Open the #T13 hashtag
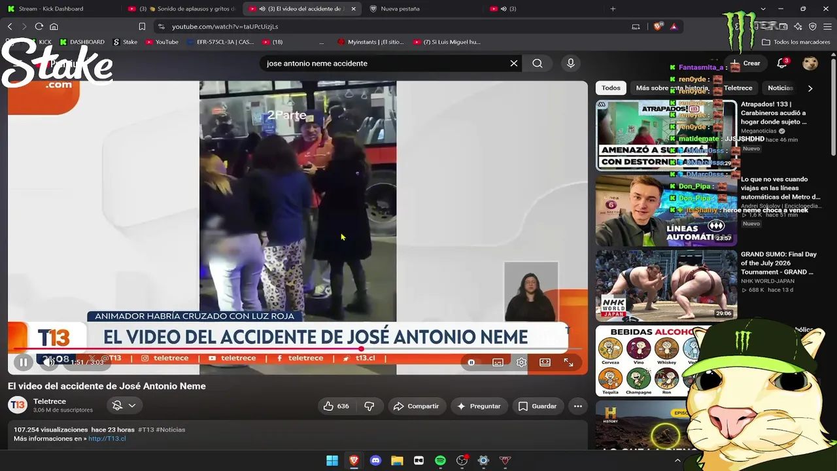The width and height of the screenshot is (837, 471). [146, 430]
